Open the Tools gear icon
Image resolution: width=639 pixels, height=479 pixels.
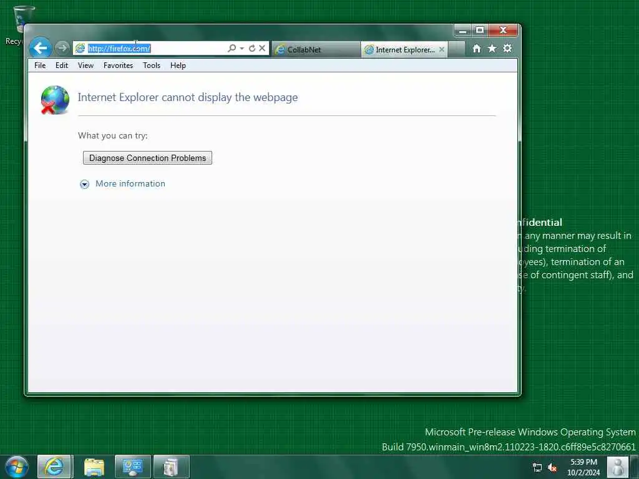[x=507, y=49]
